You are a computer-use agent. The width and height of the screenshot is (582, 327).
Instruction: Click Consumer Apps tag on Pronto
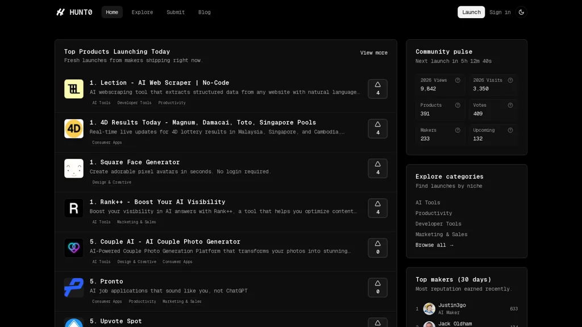pyautogui.click(x=107, y=301)
